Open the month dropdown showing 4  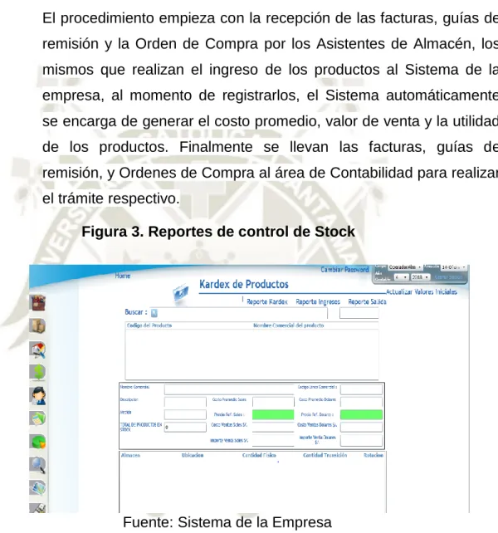401,277
